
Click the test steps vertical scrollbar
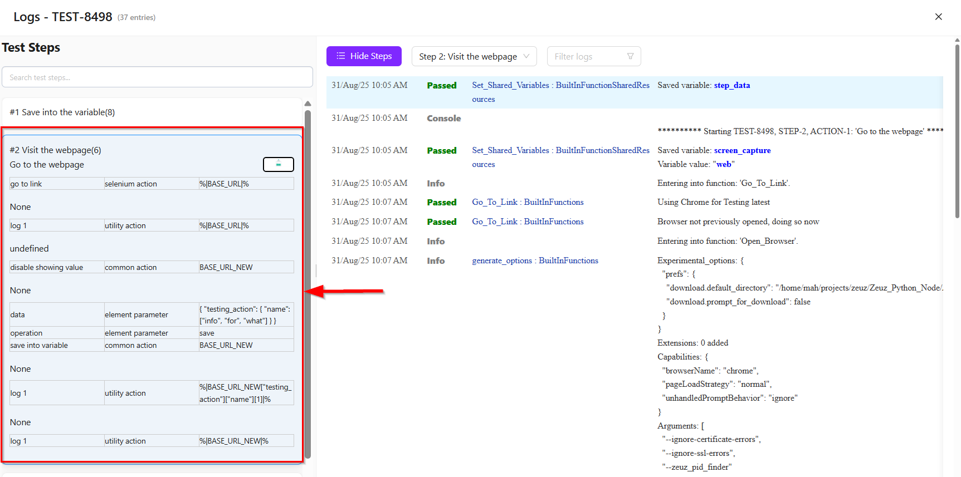point(308,278)
